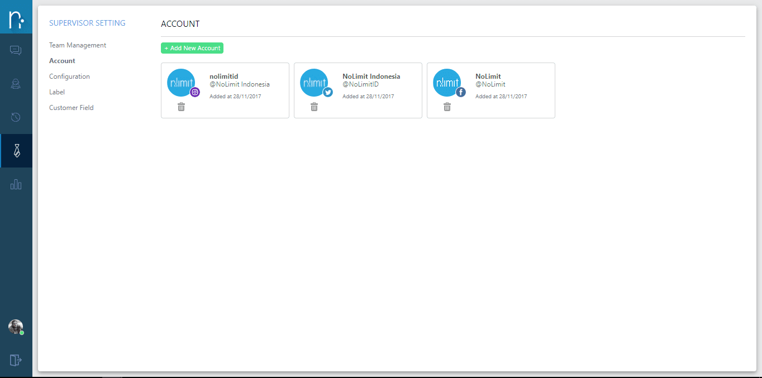Go to Team Management settings

click(78, 45)
